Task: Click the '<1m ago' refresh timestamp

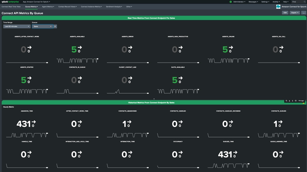Action: [x=301, y=101]
